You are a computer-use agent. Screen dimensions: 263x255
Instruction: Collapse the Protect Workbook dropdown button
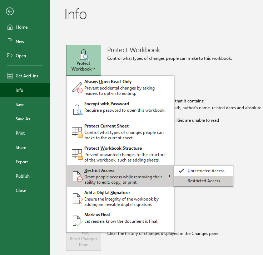click(84, 60)
